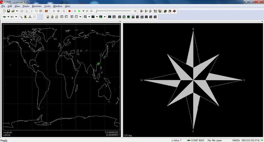Open the port selection dropdown arrow

[8, 17]
